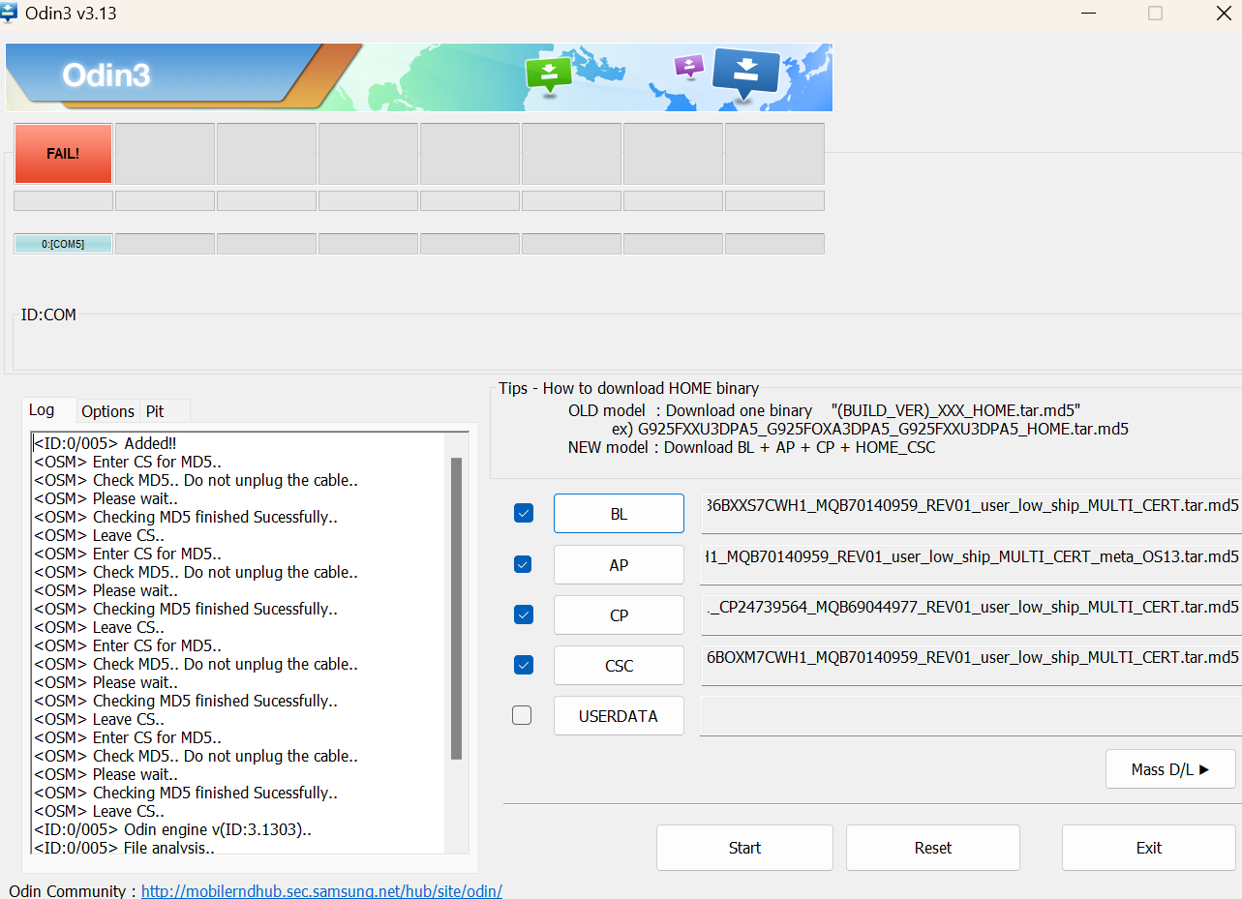This screenshot has height=899, width=1242.
Task: Click Reset to restart the session
Action: point(931,847)
